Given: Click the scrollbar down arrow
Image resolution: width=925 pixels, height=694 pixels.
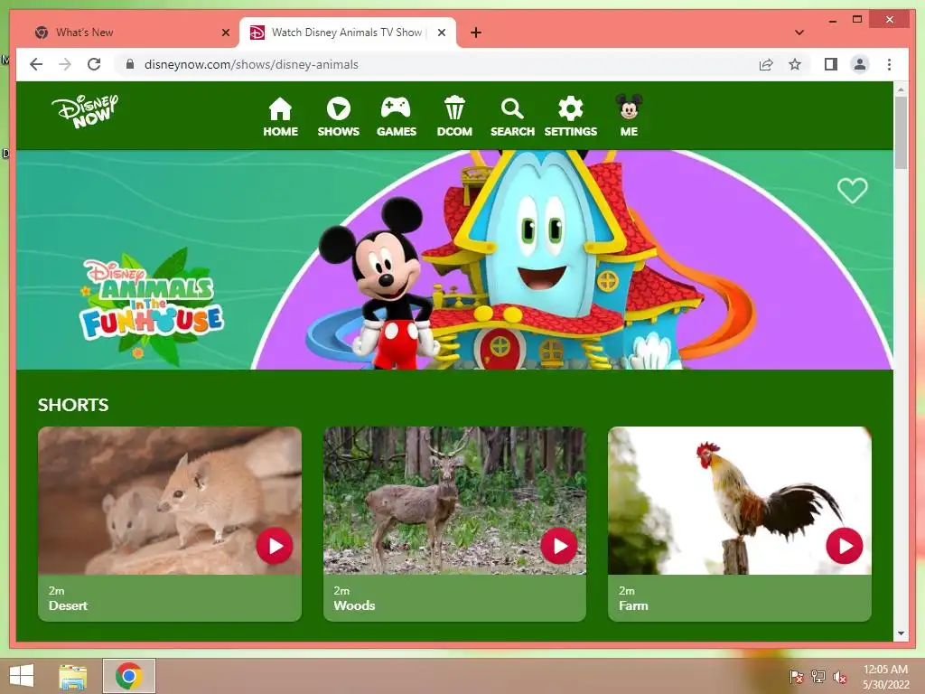Looking at the screenshot, I should click(x=901, y=633).
